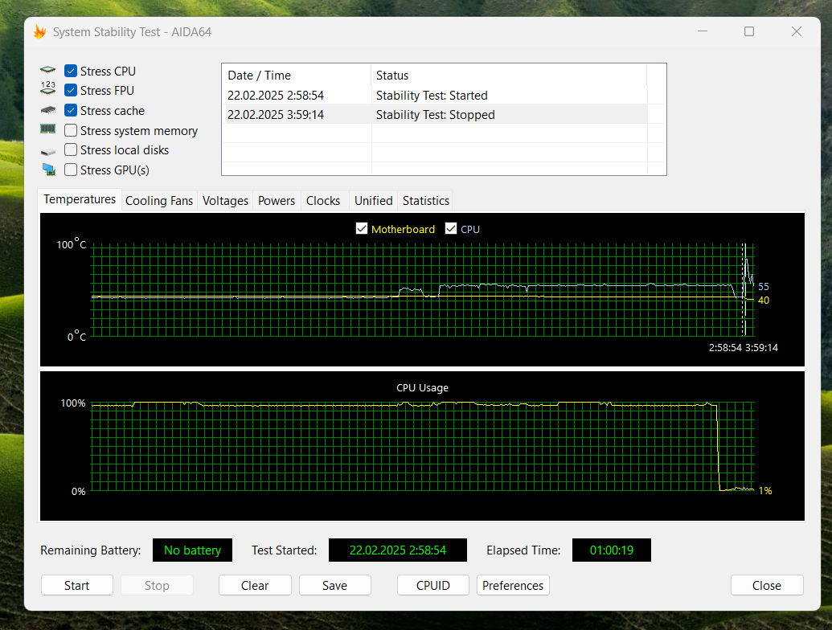
Task: Enable the Stress system memory checkbox
Action: click(x=71, y=130)
